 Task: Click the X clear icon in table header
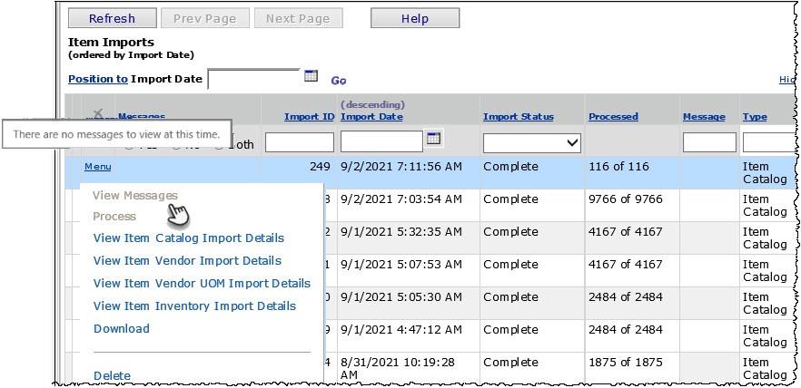(98, 114)
